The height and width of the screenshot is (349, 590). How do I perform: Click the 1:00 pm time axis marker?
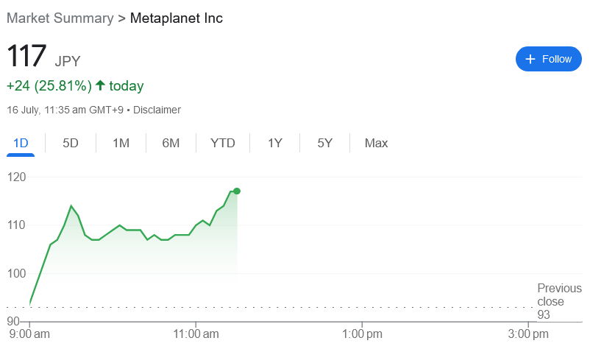point(362,334)
